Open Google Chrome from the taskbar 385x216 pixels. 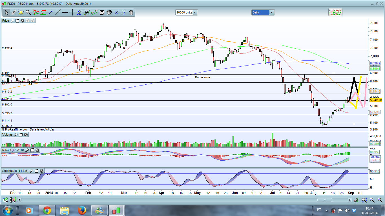click(47, 210)
